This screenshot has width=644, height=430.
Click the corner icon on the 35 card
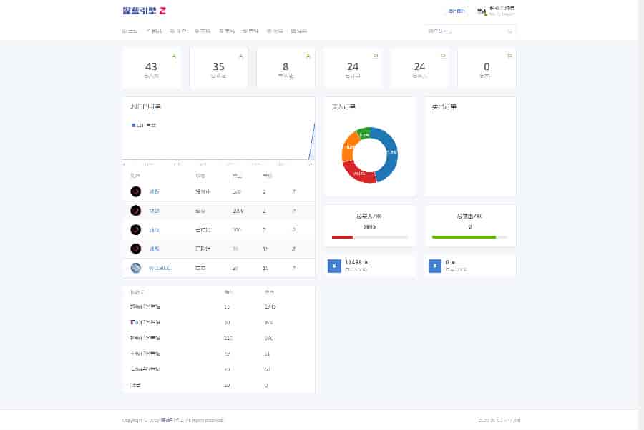(241, 56)
